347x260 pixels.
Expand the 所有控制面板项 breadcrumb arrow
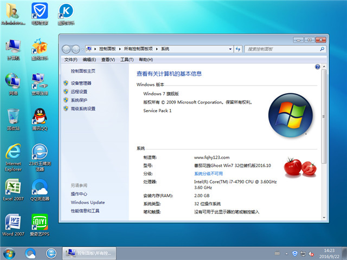tap(157, 49)
